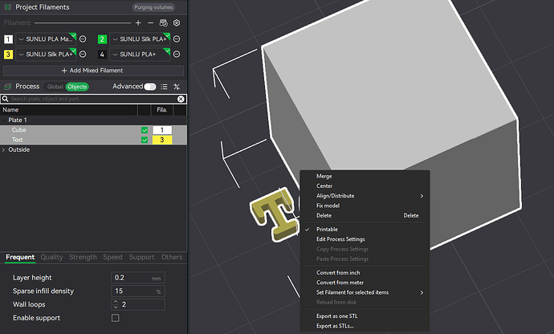
Task: Enable support checkbox
Action: pyautogui.click(x=115, y=318)
